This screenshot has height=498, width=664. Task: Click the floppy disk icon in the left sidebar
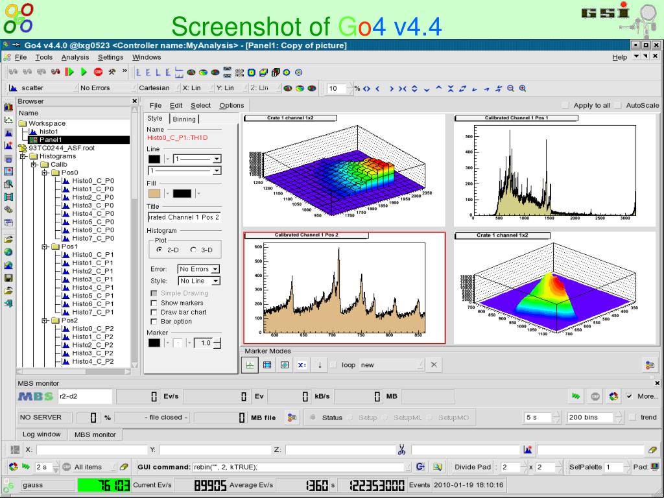pyautogui.click(x=8, y=278)
